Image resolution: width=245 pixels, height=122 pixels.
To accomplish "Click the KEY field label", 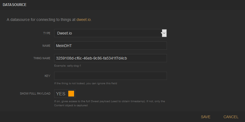I will click(47, 76).
